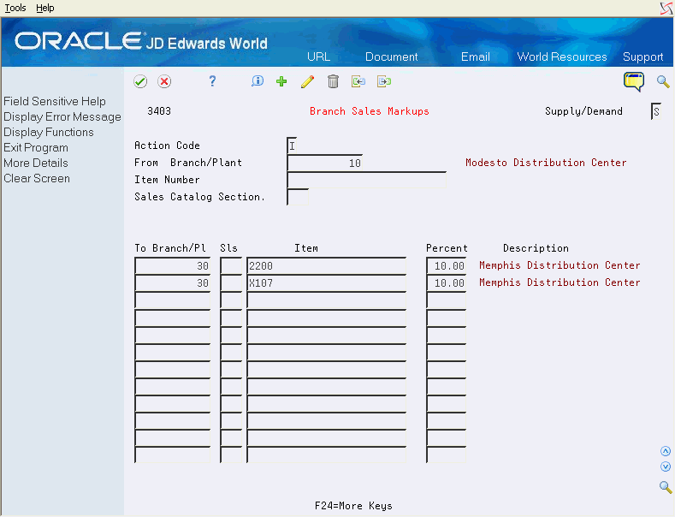Click the pencil Change icon
The height and width of the screenshot is (517, 675).
307,81
